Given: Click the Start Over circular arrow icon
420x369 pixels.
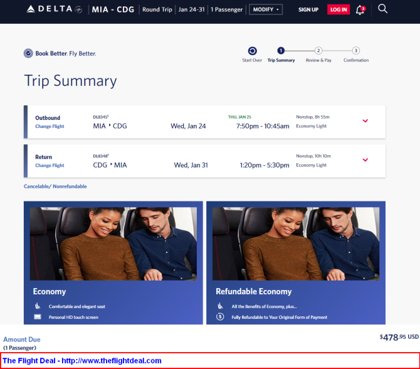Looking at the screenshot, I should (252, 51).
